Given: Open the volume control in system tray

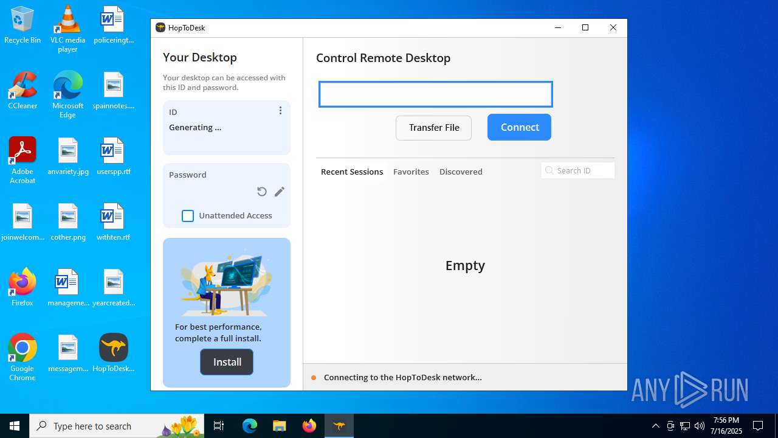Looking at the screenshot, I should [700, 426].
